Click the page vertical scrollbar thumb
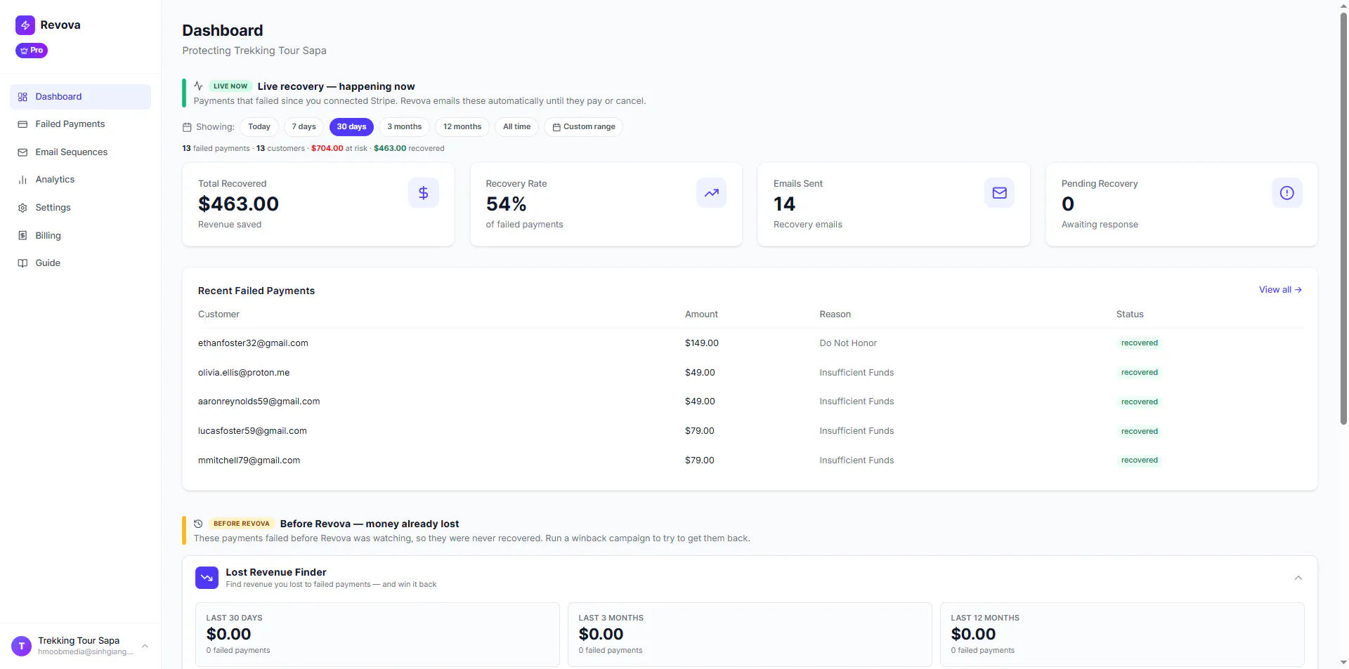Screen dimensions: 1349x669 tap(1343, 218)
